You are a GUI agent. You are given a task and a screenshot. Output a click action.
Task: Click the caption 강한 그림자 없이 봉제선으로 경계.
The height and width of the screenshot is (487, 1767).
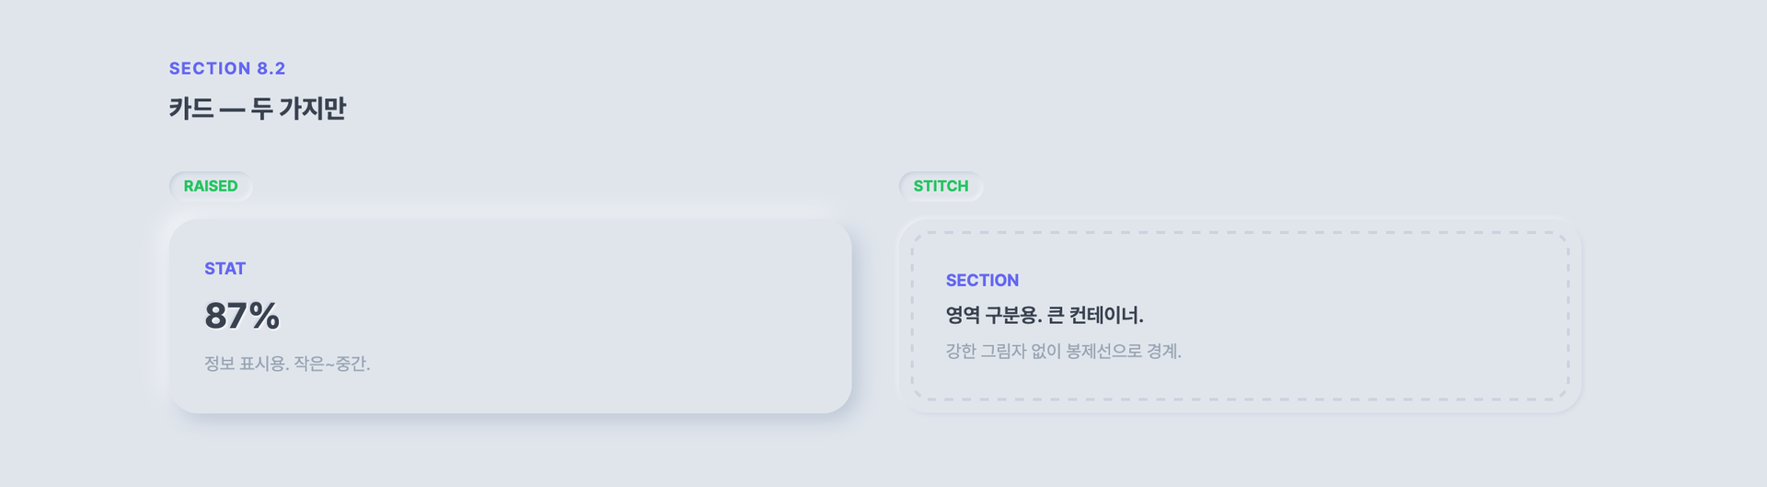(1063, 352)
